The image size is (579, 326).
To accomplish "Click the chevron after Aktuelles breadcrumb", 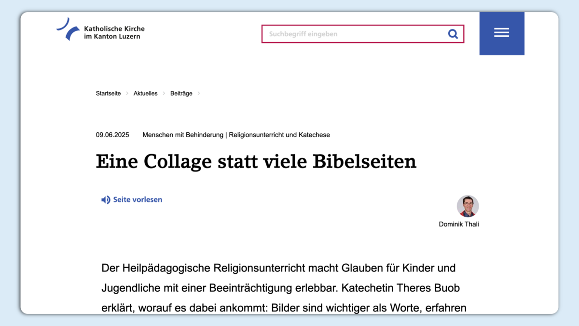I will point(164,94).
